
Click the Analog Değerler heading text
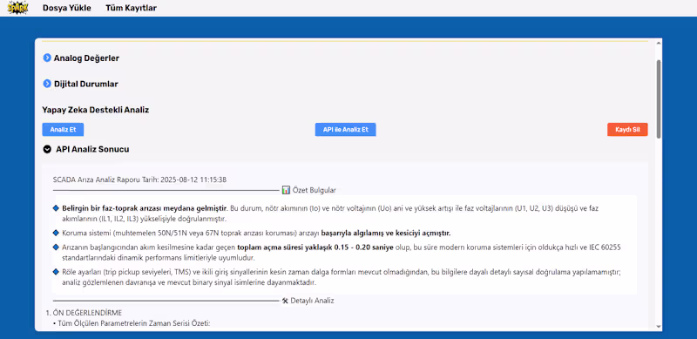86,58
